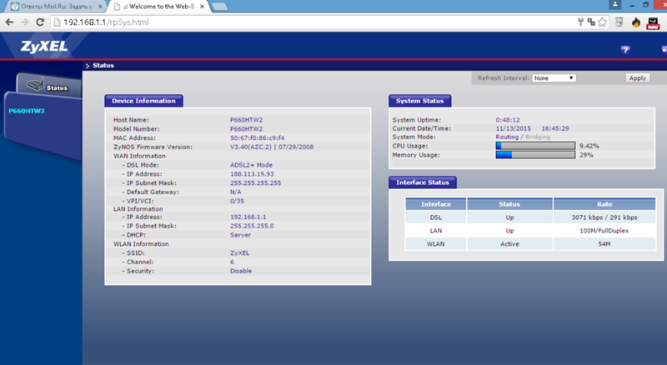Click the Apply button
The height and width of the screenshot is (365, 667).
(x=637, y=77)
